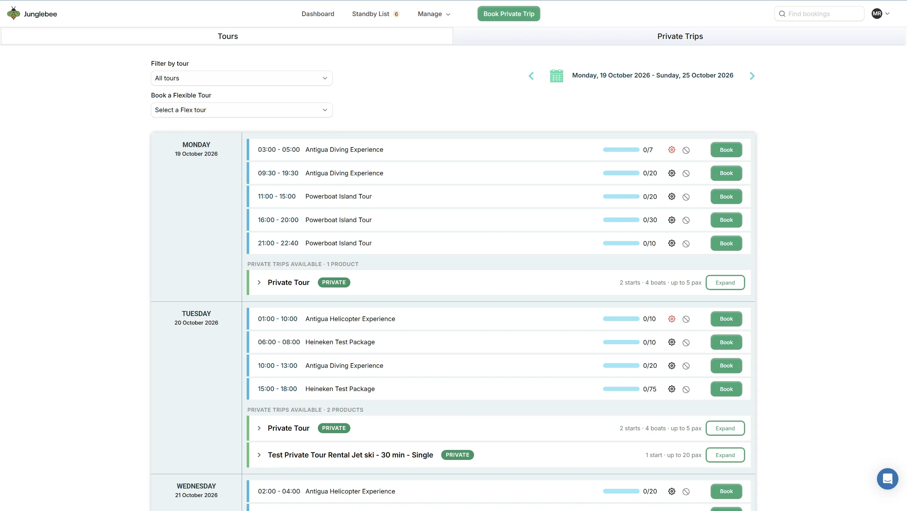Click block icon for Monday 03:00 Antigua Diving
Screen dimensions: 907x511
pyautogui.click(x=686, y=150)
